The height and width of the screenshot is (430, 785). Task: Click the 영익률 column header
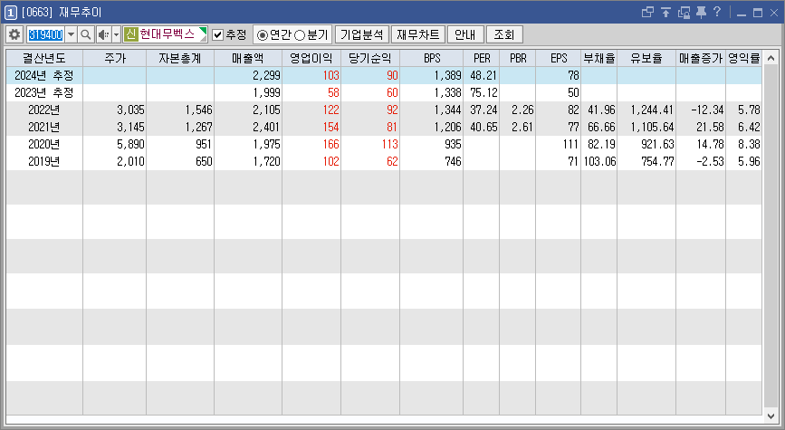744,58
